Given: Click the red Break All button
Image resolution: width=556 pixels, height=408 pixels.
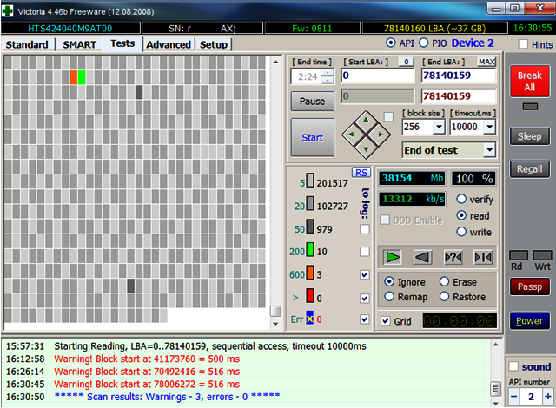Looking at the screenshot, I should coord(529,81).
